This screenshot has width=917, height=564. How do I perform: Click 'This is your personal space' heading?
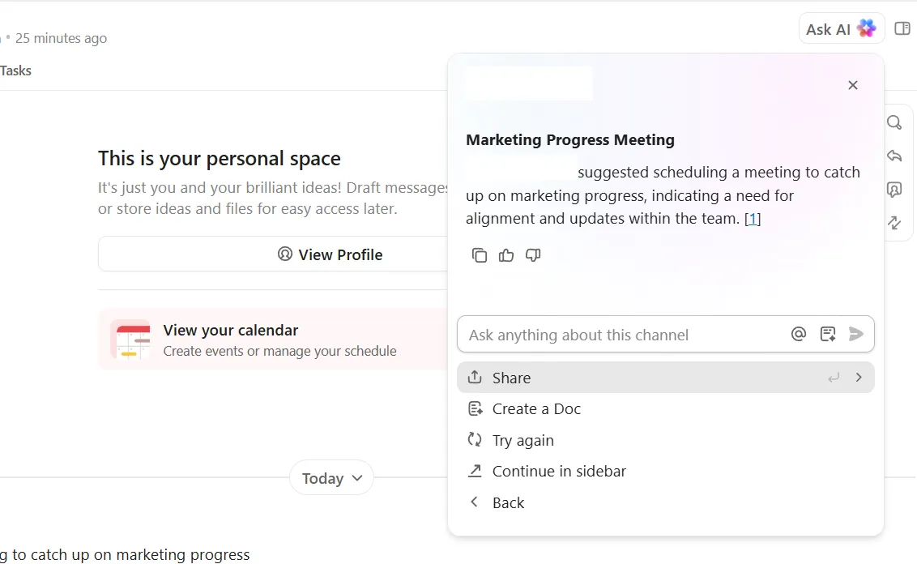point(220,159)
